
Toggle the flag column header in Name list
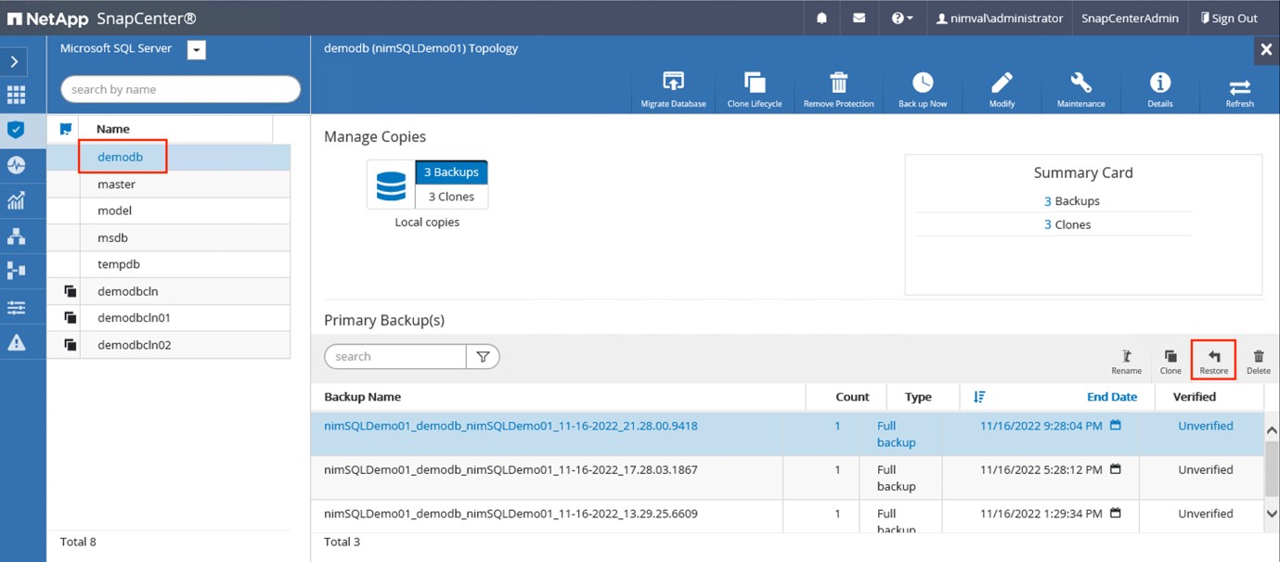65,129
